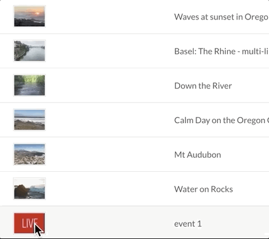Select the Down the River thumbnail
The width and height of the screenshot is (269, 239).
(x=30, y=85)
